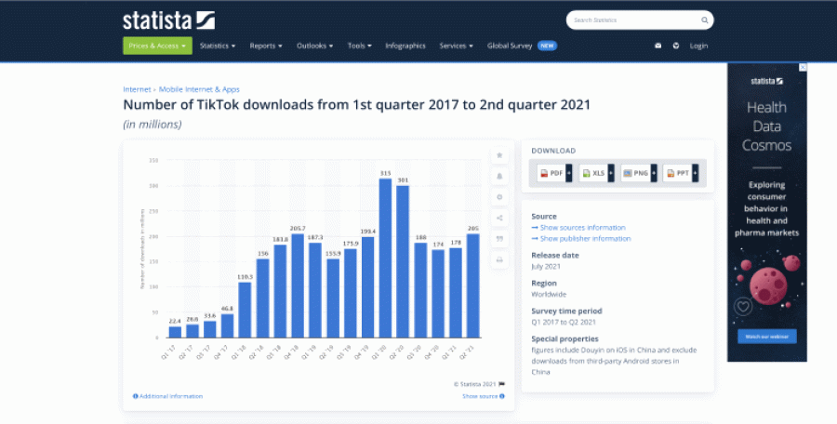Open the Global Survey menu item
Screen dimensions: 837x424
coord(522,46)
